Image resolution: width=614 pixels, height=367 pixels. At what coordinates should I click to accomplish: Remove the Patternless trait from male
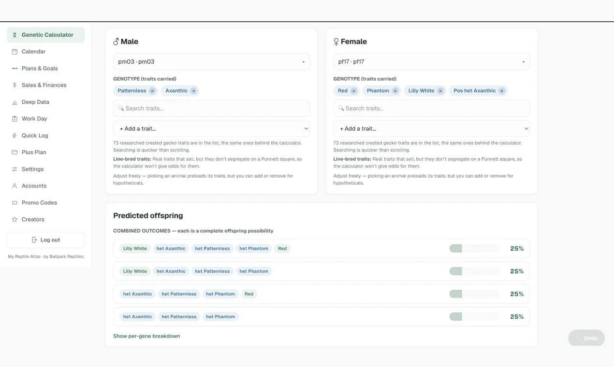(152, 91)
